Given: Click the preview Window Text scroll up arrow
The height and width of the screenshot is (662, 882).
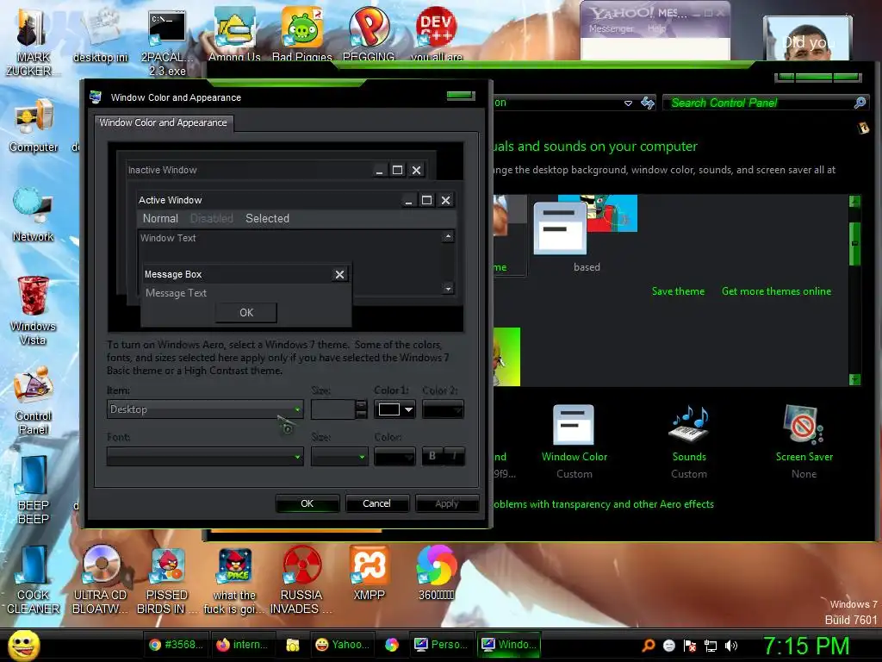Looking at the screenshot, I should coord(448,237).
